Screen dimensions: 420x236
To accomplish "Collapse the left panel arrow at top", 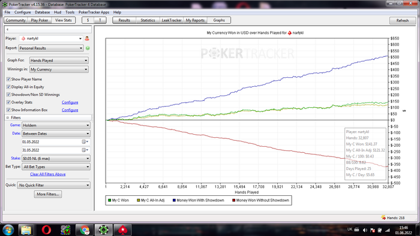I will [x=7, y=29].
